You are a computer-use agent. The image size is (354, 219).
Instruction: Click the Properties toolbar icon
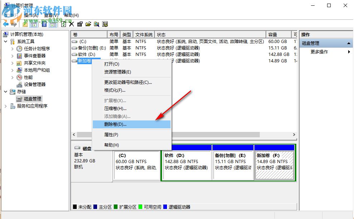pos(80,24)
